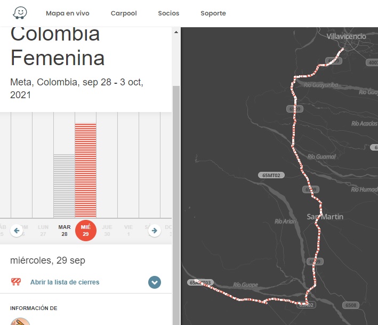Image resolution: width=378 pixels, height=325 pixels.
Task: Click the red striped closures bar
Action: coord(85,170)
